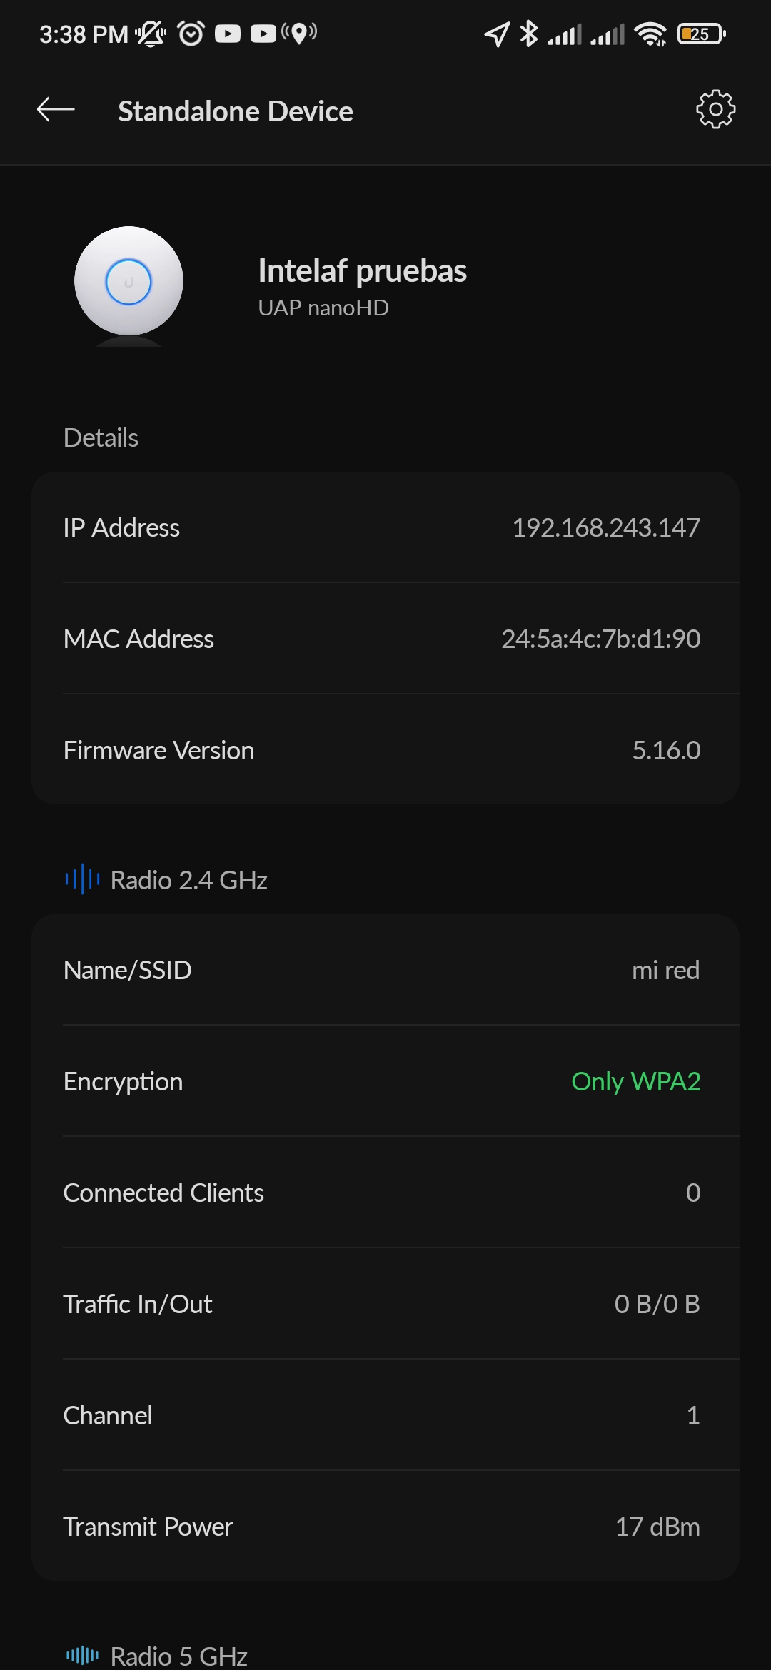
Task: Tap the location arrow status icon
Action: [497, 34]
